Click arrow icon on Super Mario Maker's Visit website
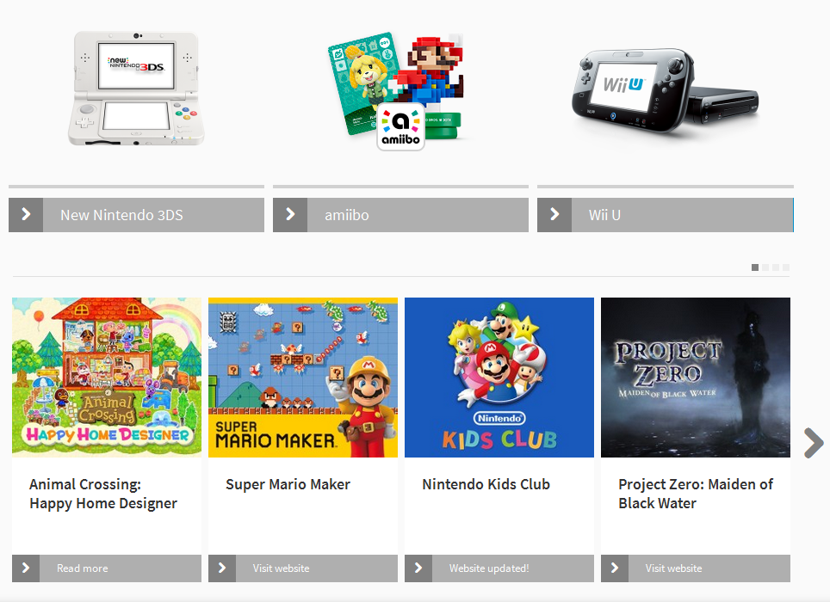This screenshot has height=602, width=830. (x=222, y=568)
